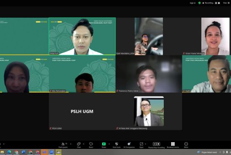Viewport: 231px width, 155px height.
Task: Expand the Apps options caret
Action: 146,144
